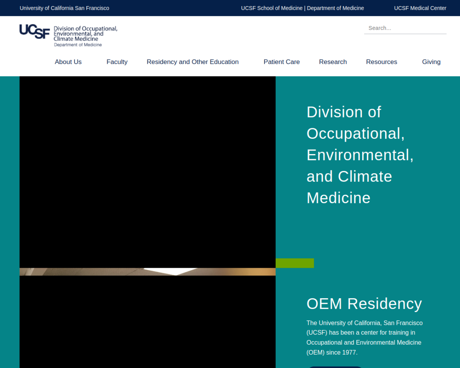460x368 pixels.
Task: Open the Faculty menu item
Action: (x=117, y=62)
